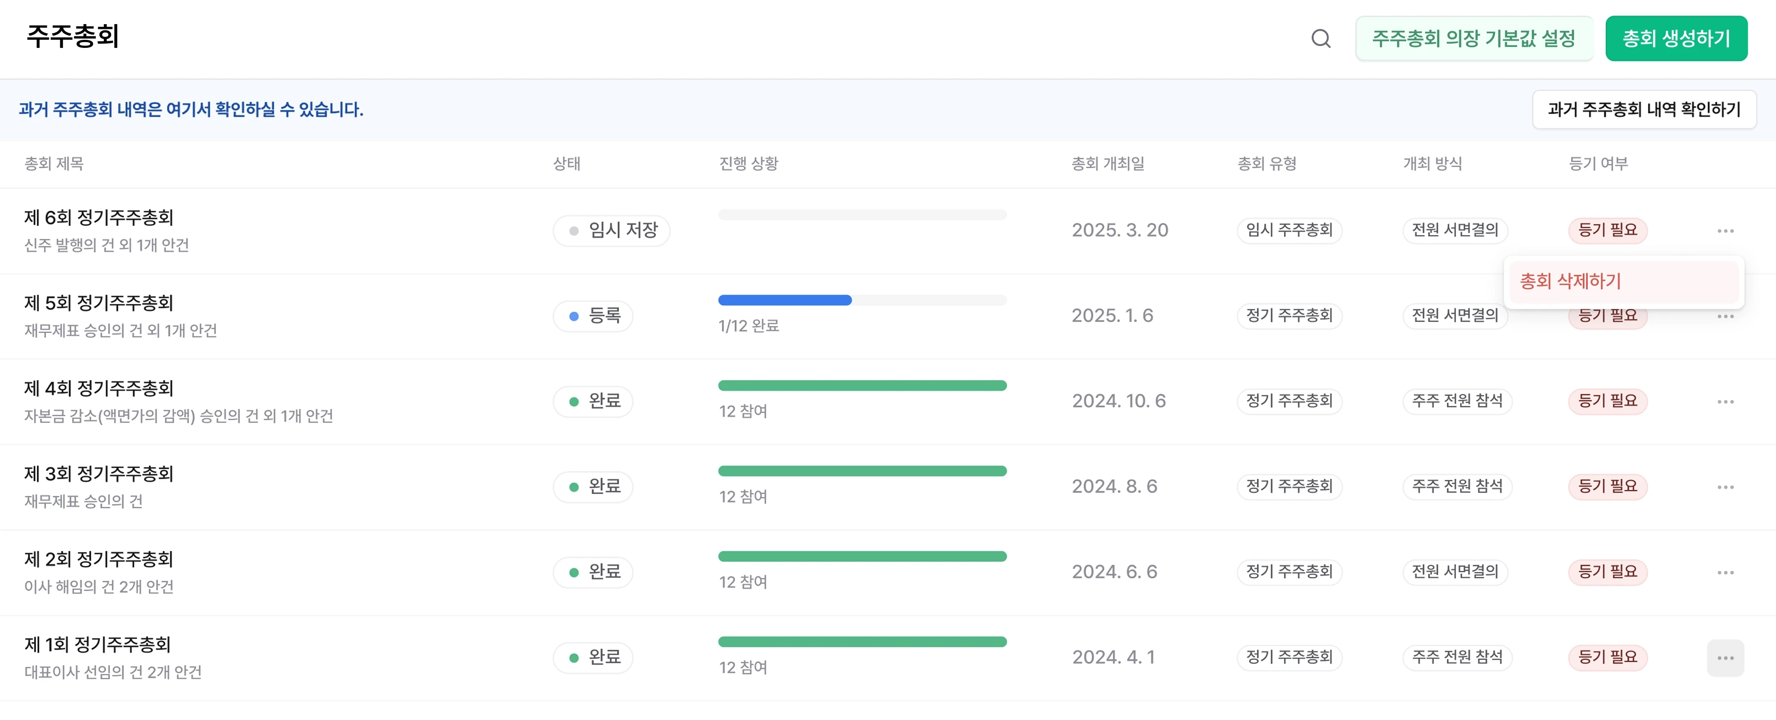Viewport: 1776px width, 720px height.
Task: Open the options menu for 제 3회 정기주주총회
Action: coord(1726,486)
